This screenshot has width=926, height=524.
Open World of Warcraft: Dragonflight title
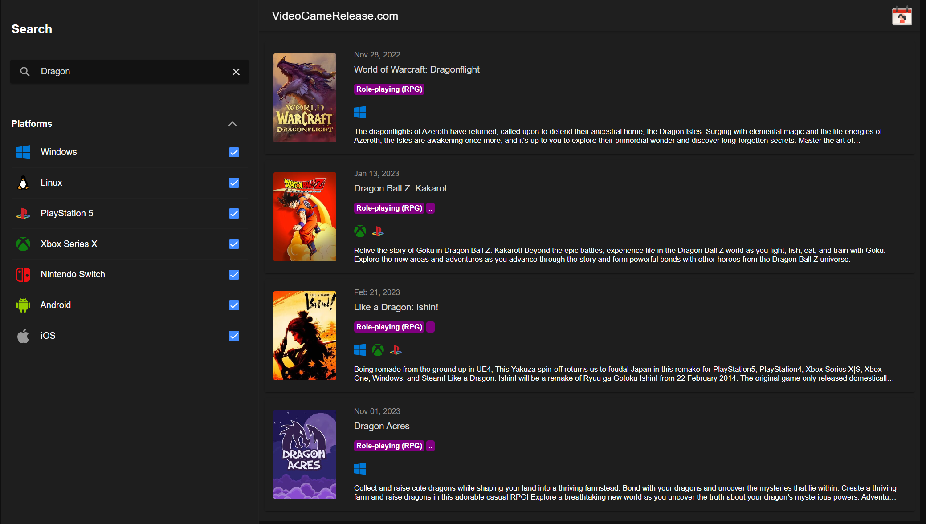416,69
